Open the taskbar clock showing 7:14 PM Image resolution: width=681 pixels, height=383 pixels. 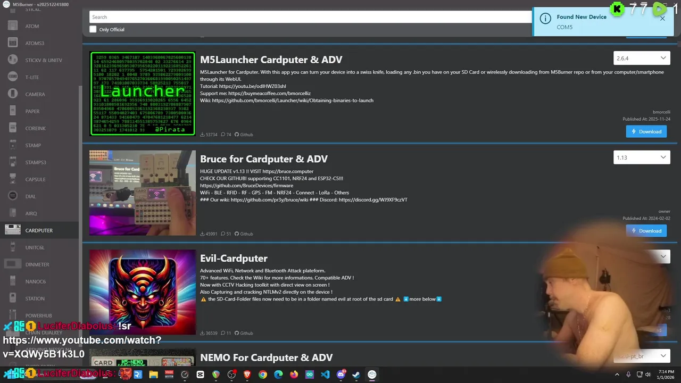coord(666,374)
